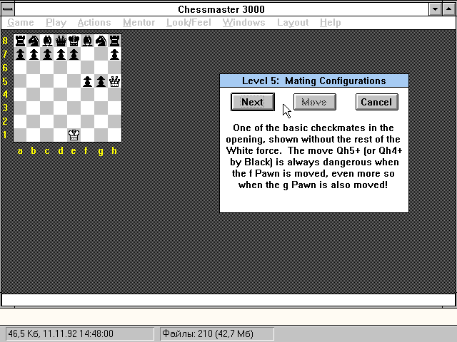Screen dimensions: 457x342
Task: Click the black pawn on h7
Action: coord(114,54)
